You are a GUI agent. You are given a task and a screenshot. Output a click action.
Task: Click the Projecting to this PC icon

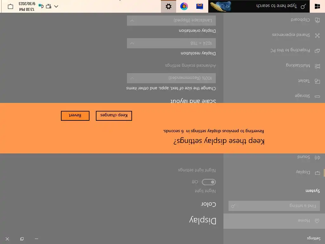317,51
